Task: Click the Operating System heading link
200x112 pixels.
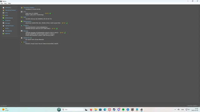Action: [29, 7]
